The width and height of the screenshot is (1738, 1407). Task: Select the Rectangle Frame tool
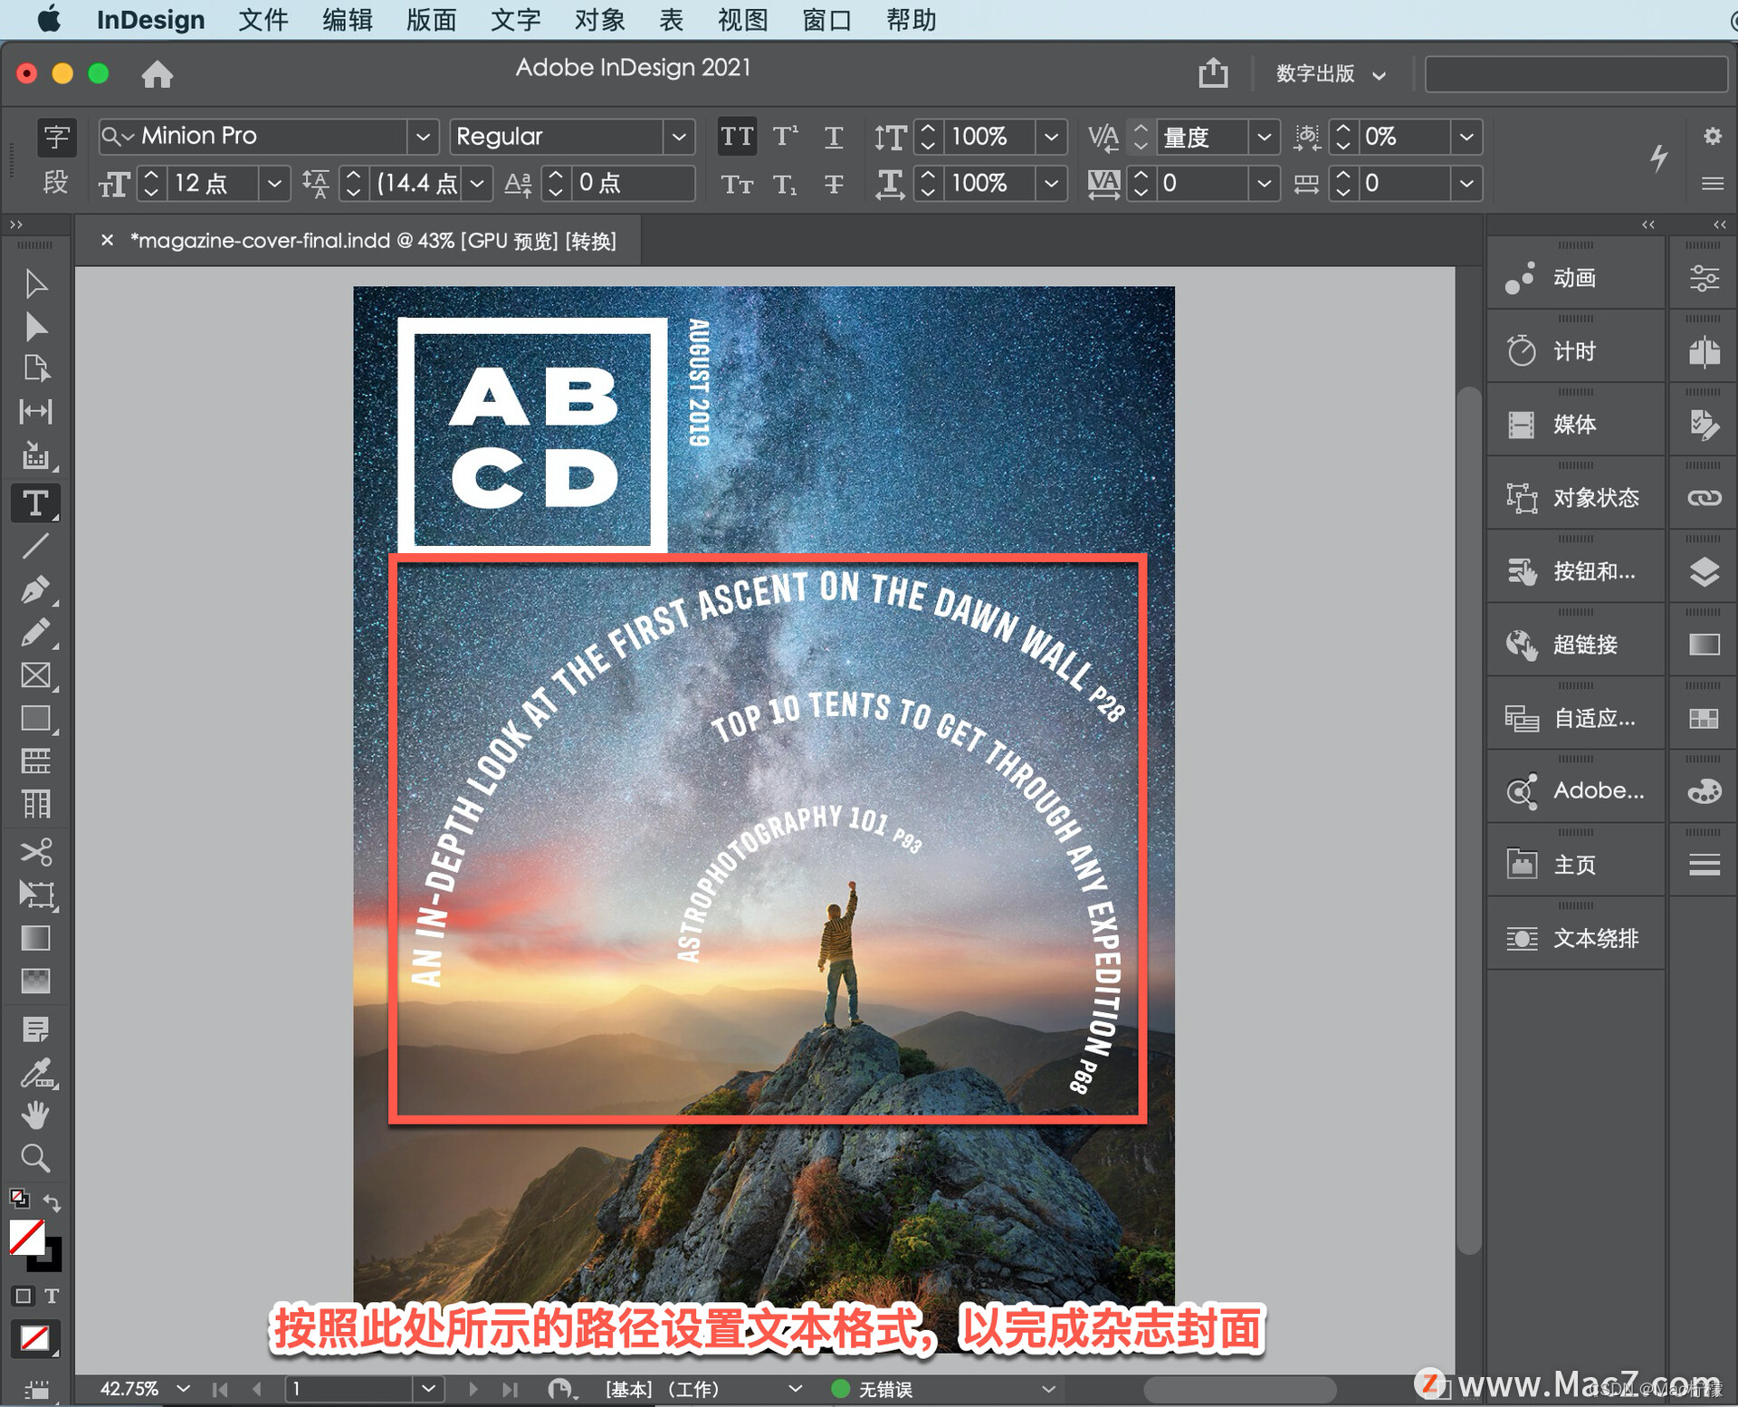(35, 675)
